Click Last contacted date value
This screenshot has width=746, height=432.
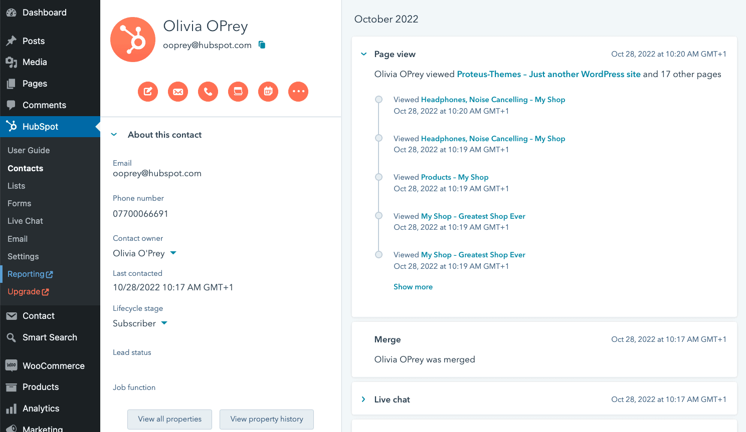click(x=173, y=287)
